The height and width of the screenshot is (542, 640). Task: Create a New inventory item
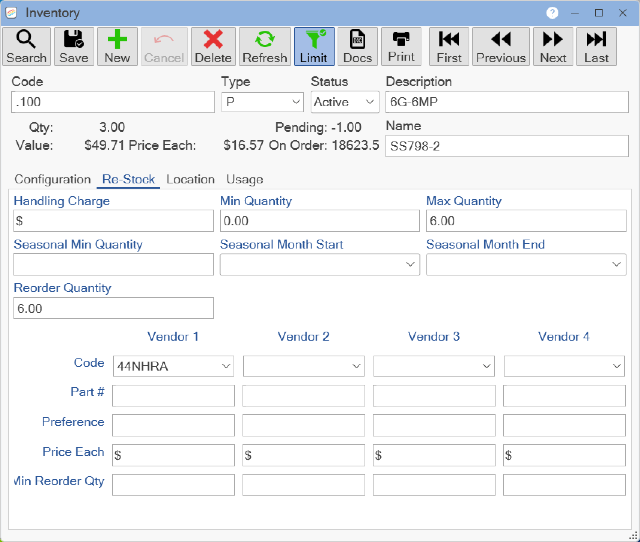[117, 46]
